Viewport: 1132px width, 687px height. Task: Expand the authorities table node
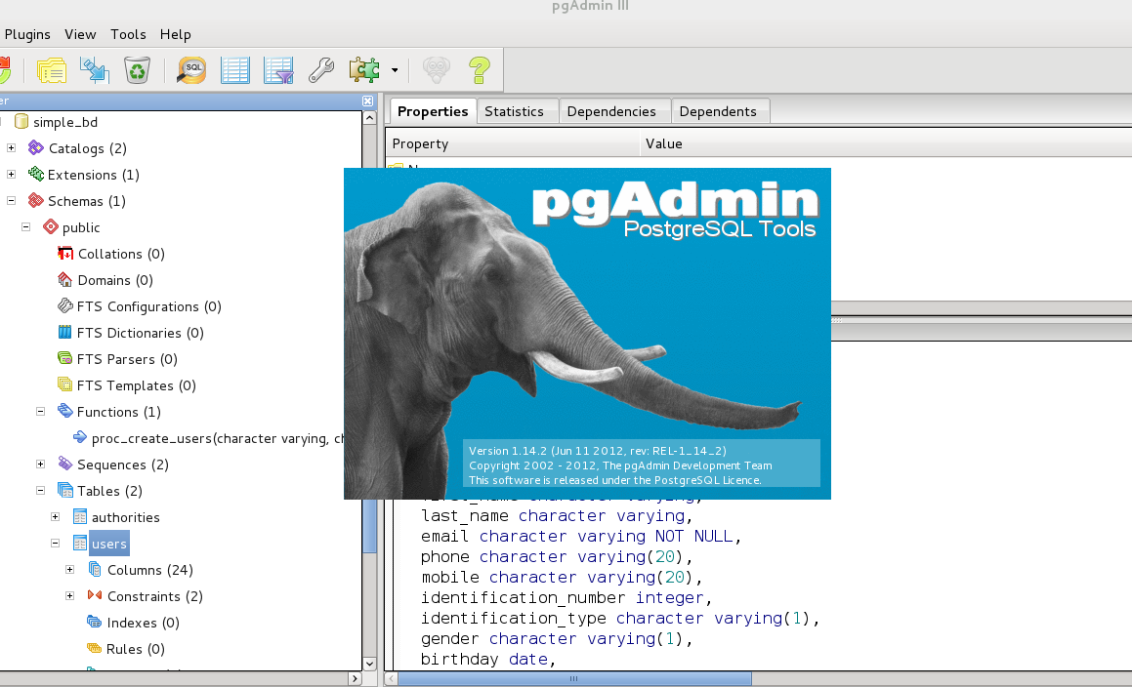pyautogui.click(x=56, y=517)
